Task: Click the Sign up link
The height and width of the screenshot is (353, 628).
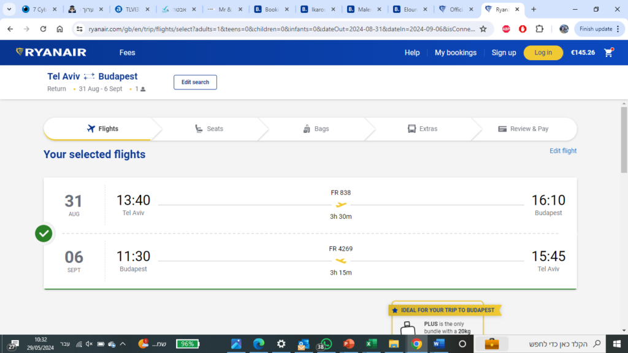Action: [x=504, y=53]
